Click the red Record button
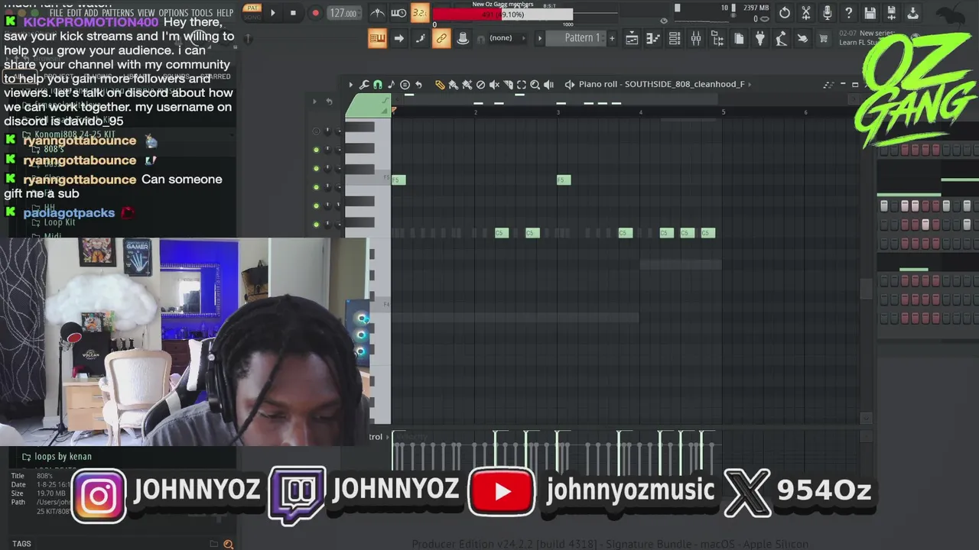Image resolution: width=979 pixels, height=550 pixels. (315, 13)
